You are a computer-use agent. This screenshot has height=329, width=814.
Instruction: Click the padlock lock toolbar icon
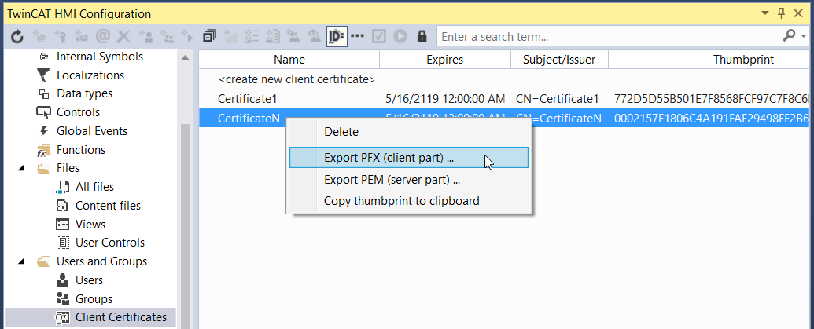click(x=422, y=36)
